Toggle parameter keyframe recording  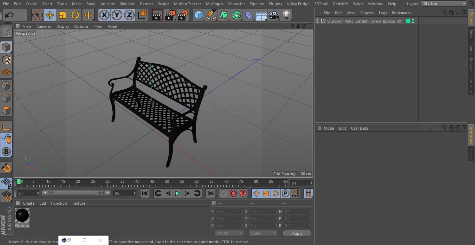click(x=285, y=194)
